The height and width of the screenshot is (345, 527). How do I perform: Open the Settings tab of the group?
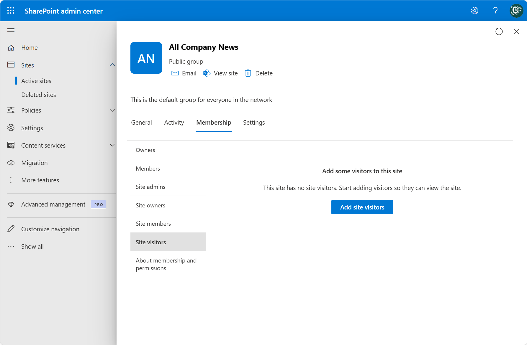(254, 122)
